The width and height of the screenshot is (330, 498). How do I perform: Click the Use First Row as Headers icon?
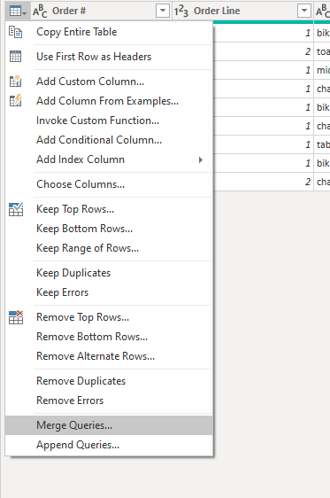16,57
